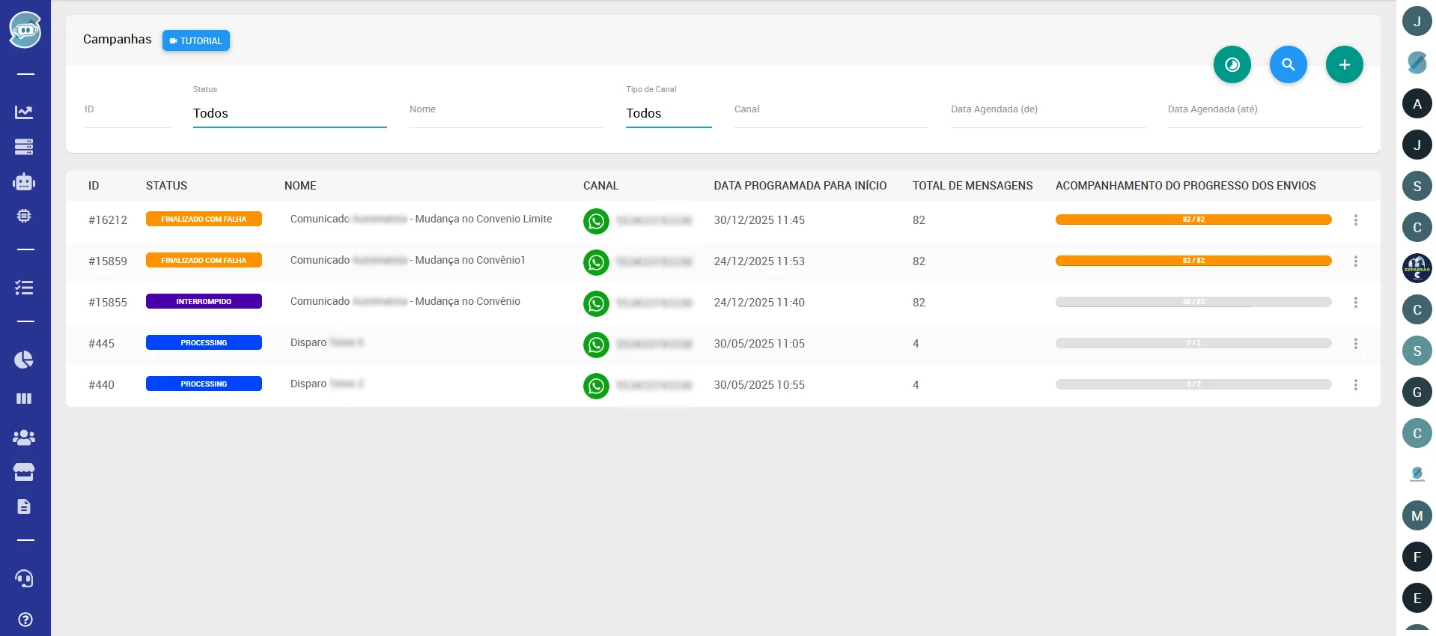Open avatar E in right contact strip
The image size is (1436, 636).
[1417, 598]
